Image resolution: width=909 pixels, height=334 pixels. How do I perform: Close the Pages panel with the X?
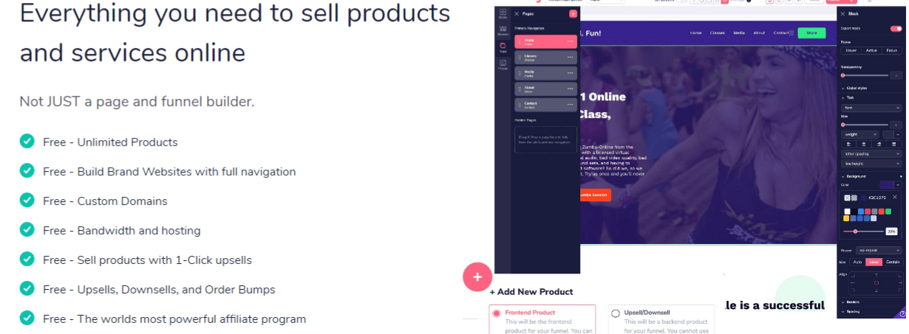coord(517,14)
